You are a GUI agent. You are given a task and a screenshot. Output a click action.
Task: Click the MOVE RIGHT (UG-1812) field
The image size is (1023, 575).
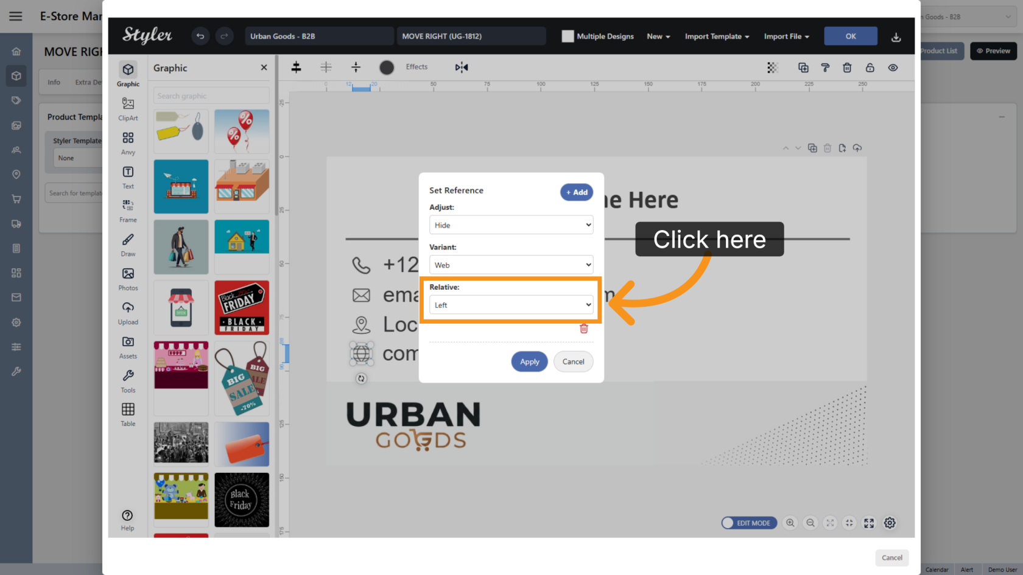tap(471, 37)
